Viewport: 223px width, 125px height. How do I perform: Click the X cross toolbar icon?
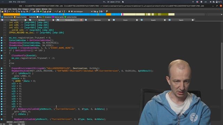(63, 11)
